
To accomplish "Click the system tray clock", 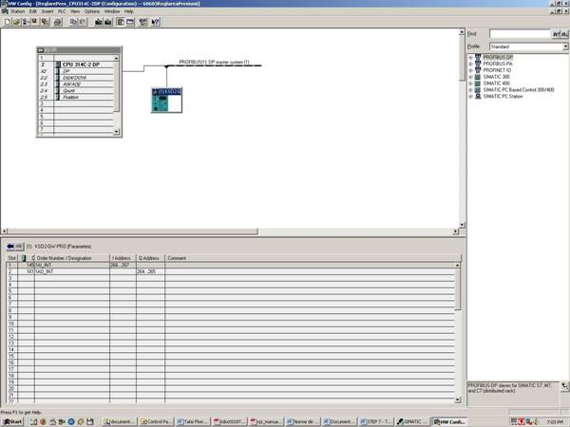I will click(555, 422).
